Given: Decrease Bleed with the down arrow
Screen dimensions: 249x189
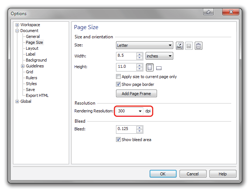Looking at the screenshot, I should coord(139,131).
